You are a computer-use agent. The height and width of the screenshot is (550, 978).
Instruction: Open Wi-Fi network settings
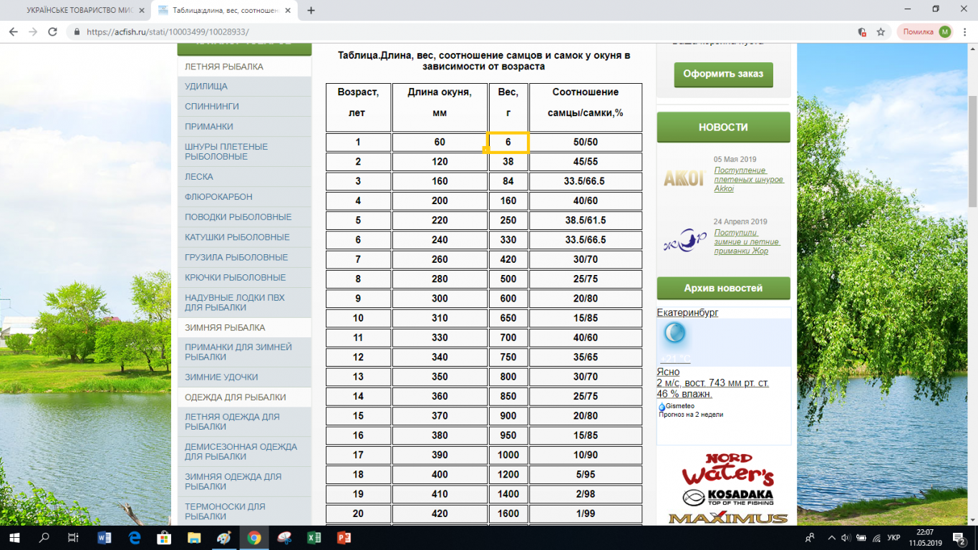click(x=876, y=537)
